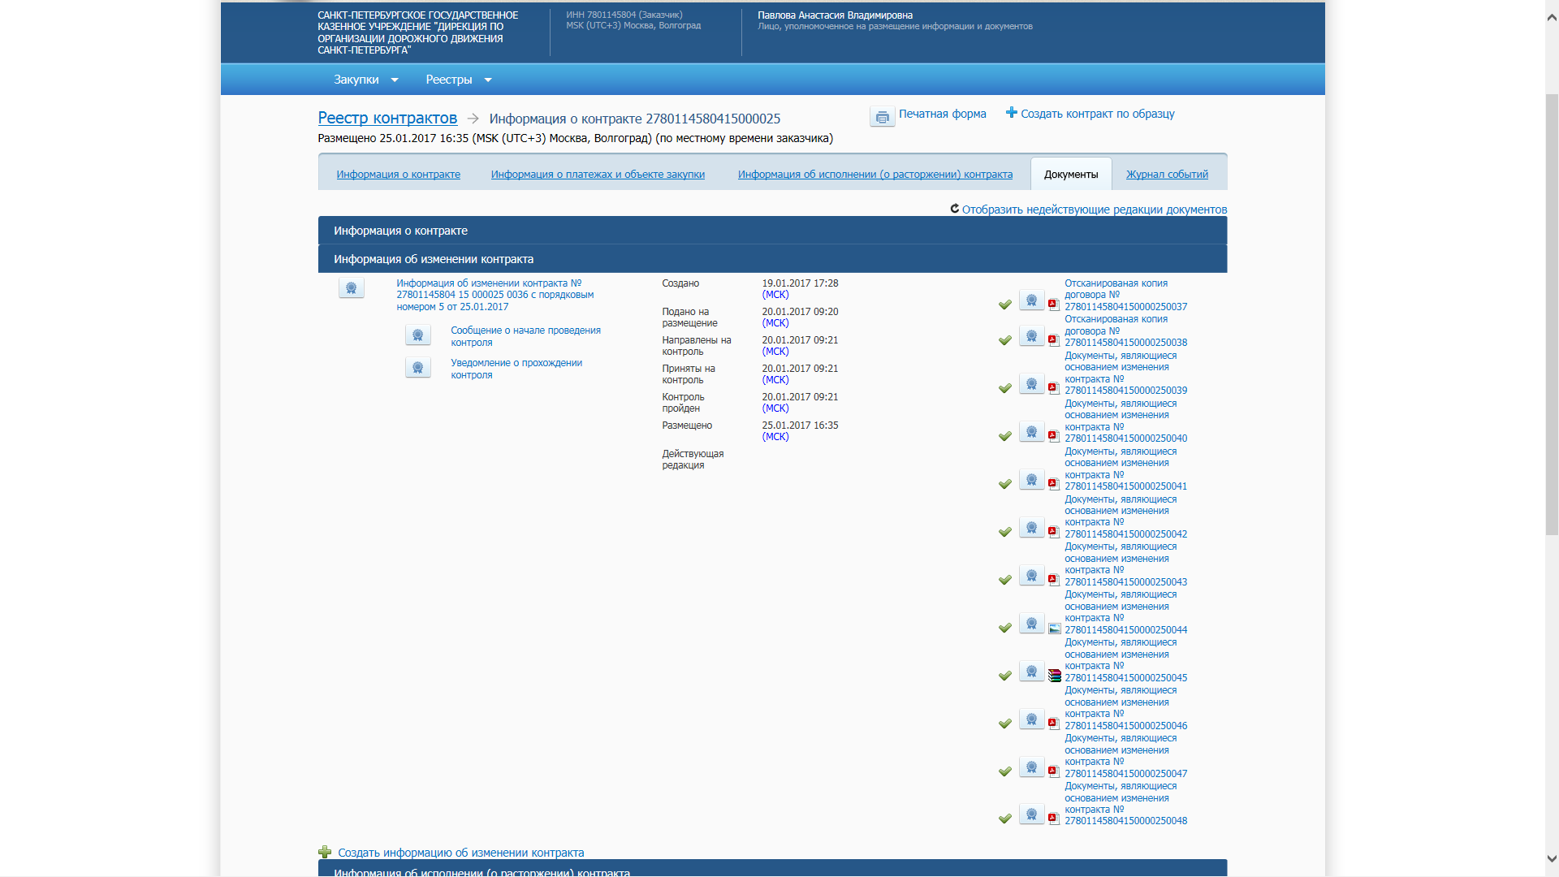Screen dimensions: 1559x877
Task: Open the document link ending 250041
Action: pyautogui.click(x=1126, y=469)
